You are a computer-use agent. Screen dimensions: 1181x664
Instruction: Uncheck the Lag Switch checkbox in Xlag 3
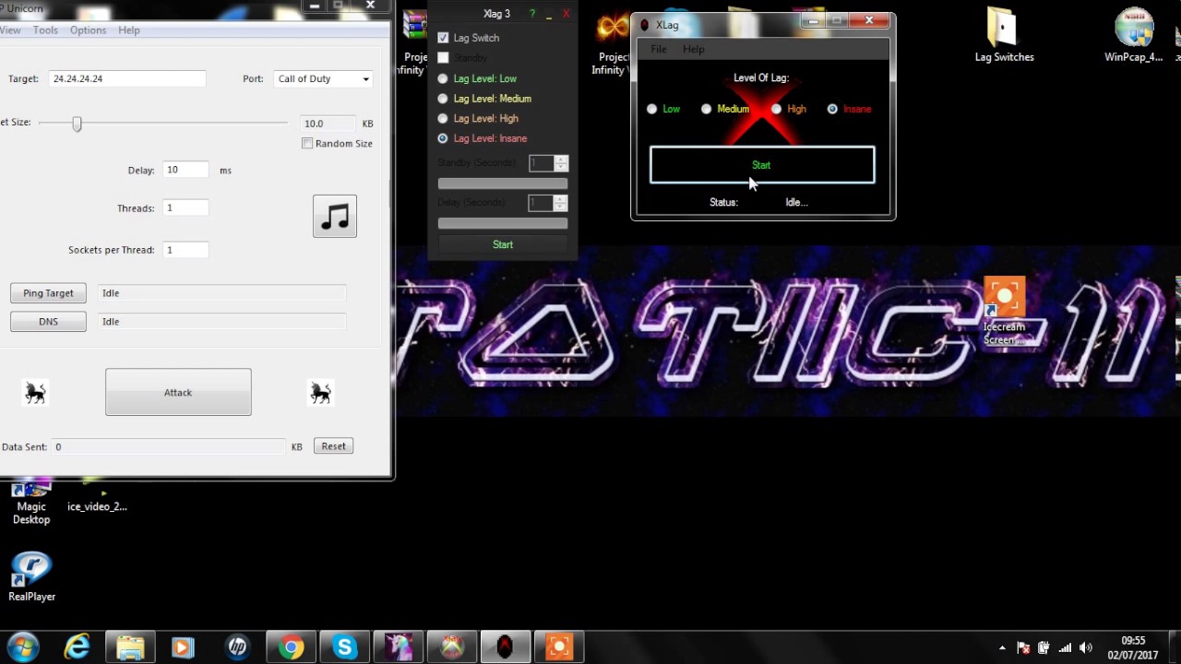click(443, 38)
